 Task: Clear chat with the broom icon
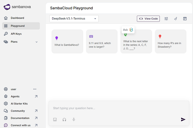[176, 19]
